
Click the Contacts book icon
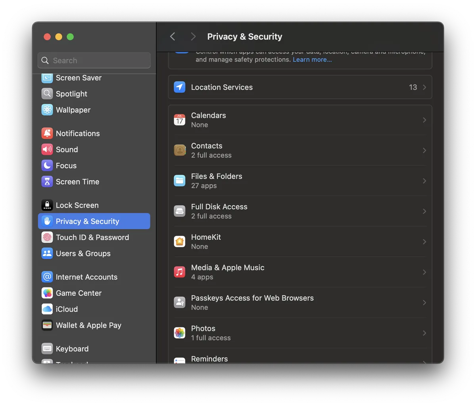180,151
